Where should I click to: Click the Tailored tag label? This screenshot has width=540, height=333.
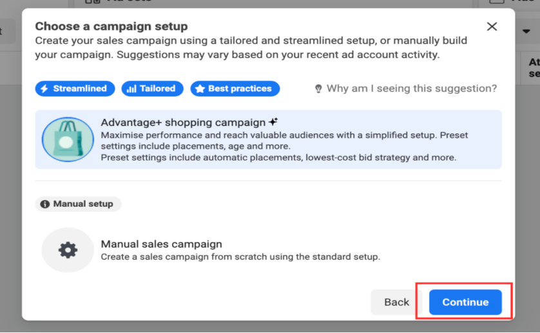[x=157, y=89]
